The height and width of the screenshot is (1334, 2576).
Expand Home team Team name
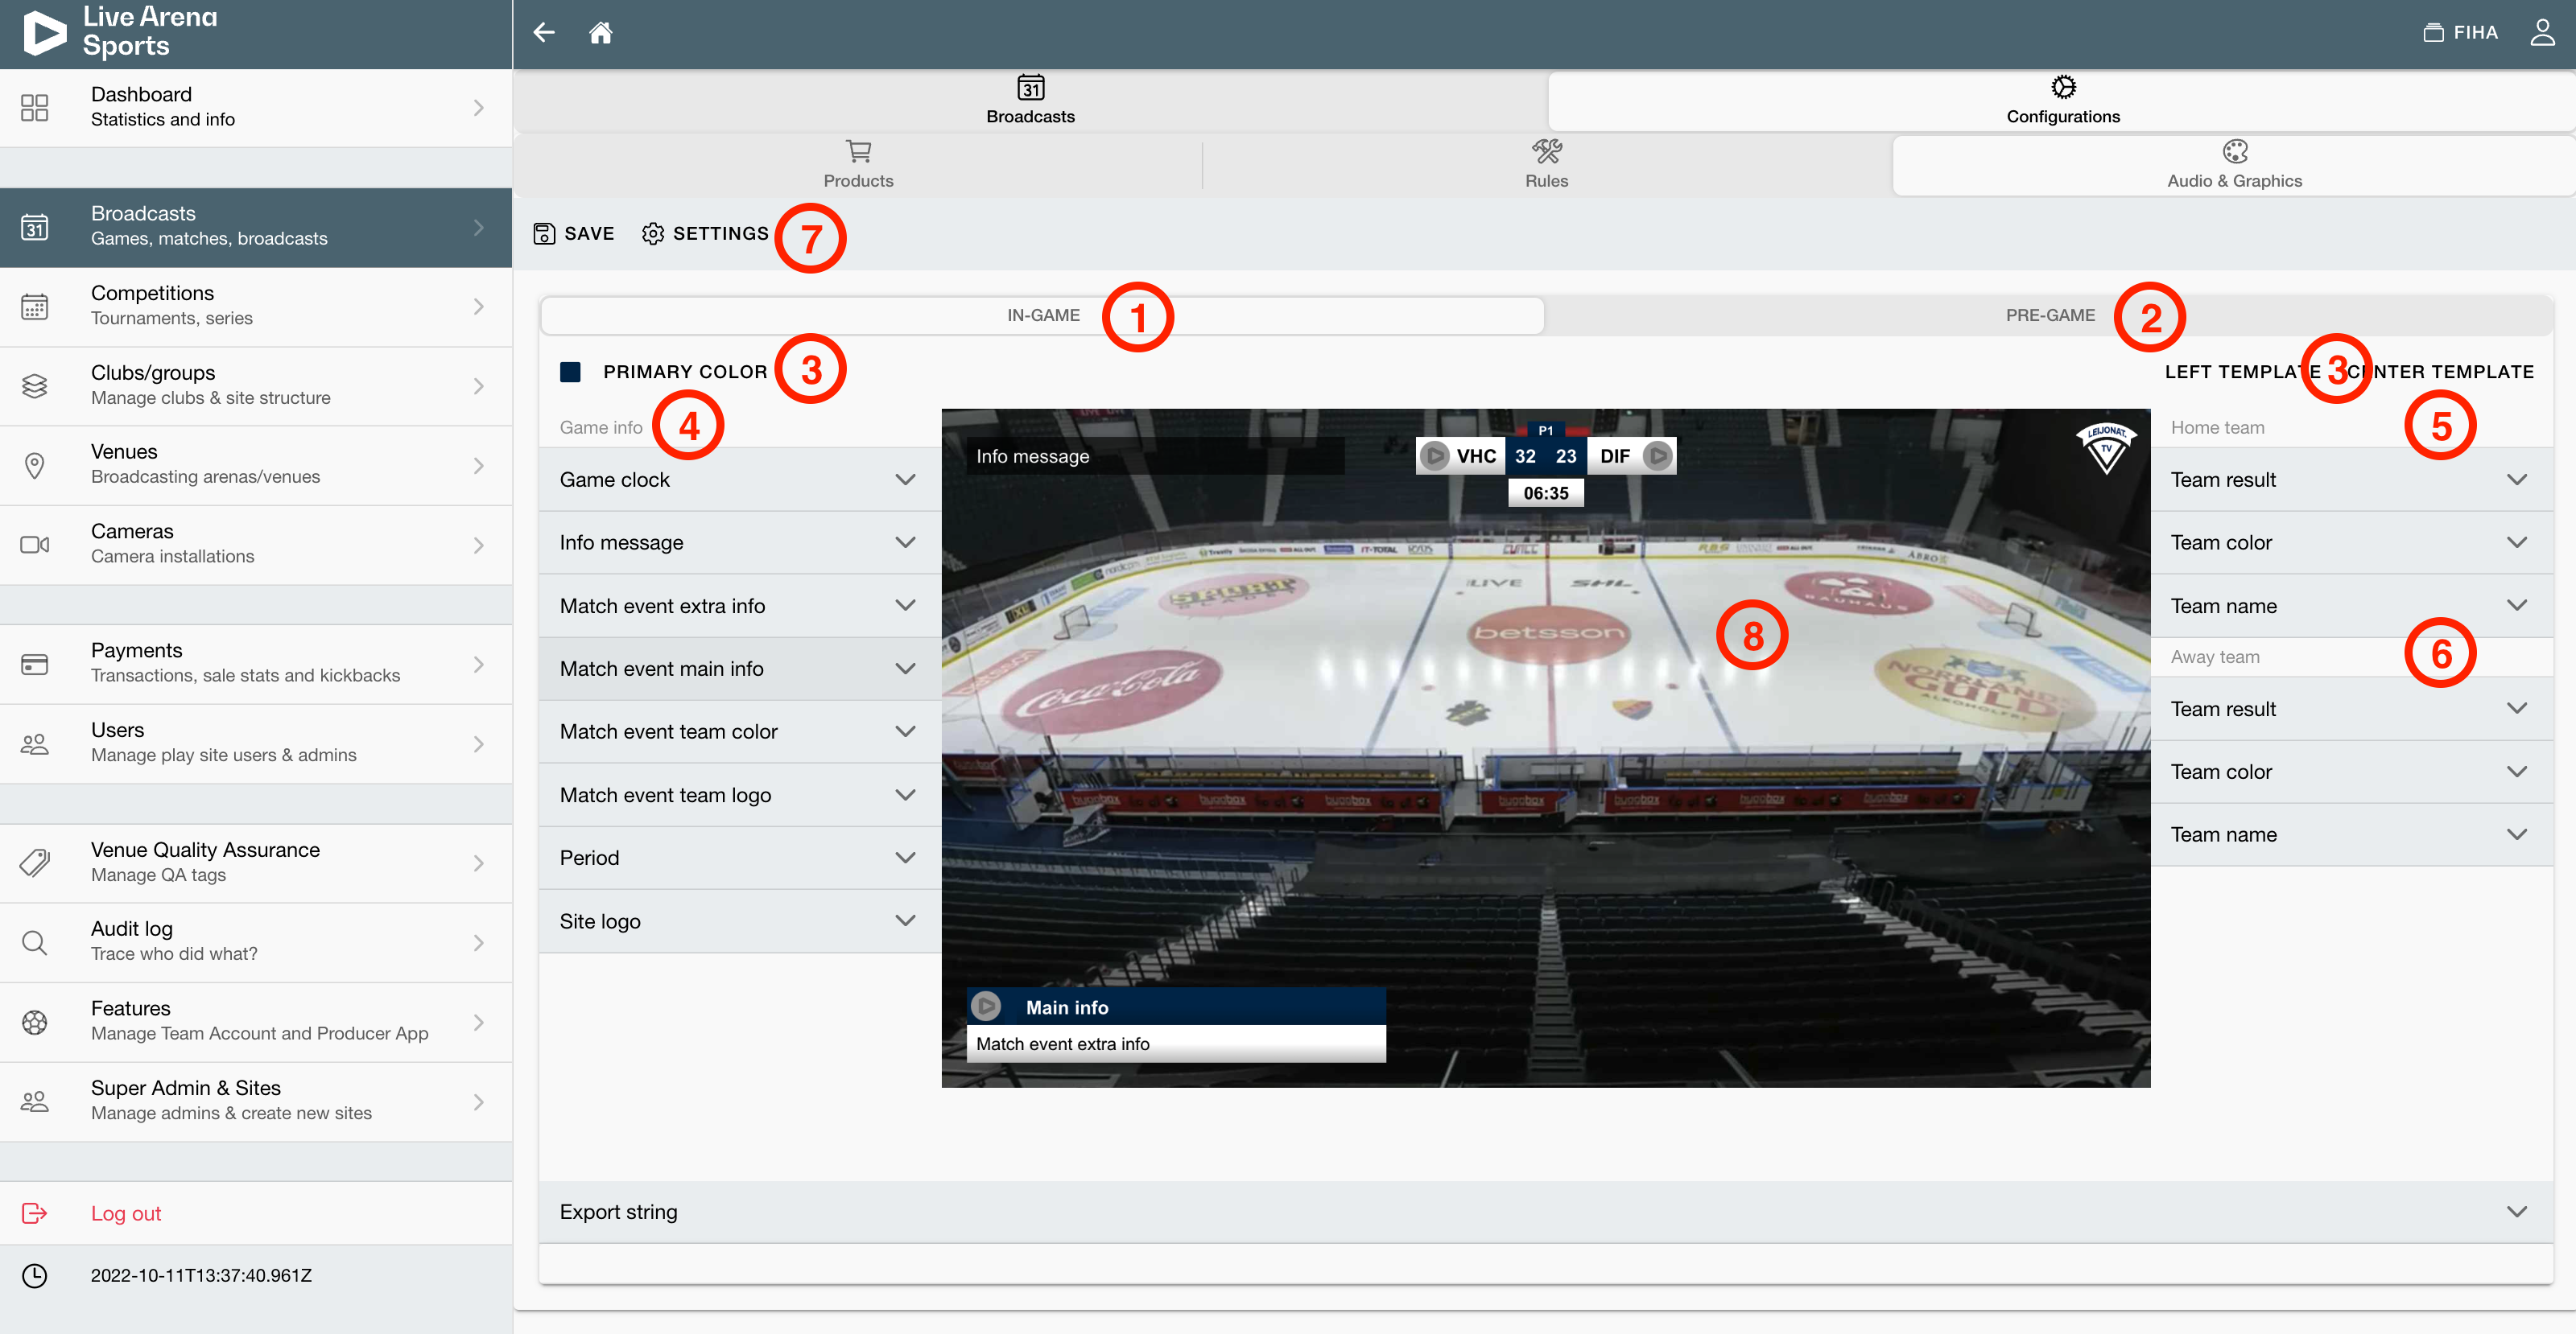[x=2352, y=606]
